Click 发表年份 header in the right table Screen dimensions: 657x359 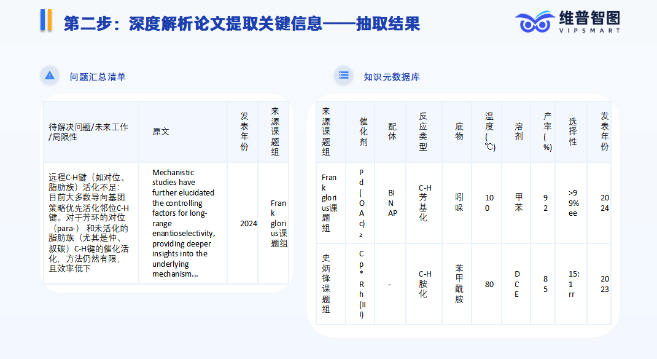click(599, 132)
